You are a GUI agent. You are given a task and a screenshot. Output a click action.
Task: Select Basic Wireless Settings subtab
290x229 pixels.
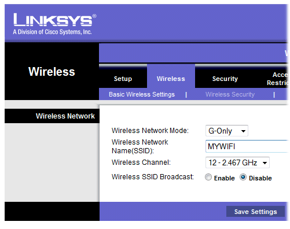[142, 94]
